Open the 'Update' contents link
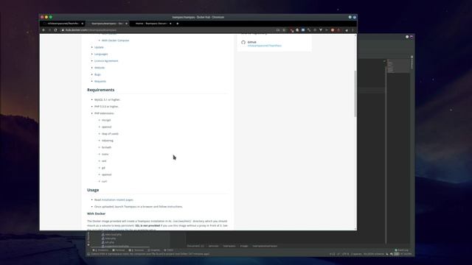Viewport: 472px width, 265px height. pyautogui.click(x=99, y=47)
